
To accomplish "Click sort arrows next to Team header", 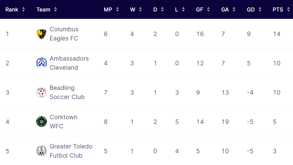I will pos(55,9).
